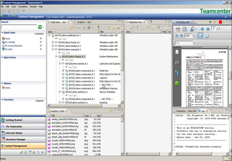Click the magnifier icon in Publication toolbar
Image resolution: width=232 pixels, height=161 pixels.
79,27
